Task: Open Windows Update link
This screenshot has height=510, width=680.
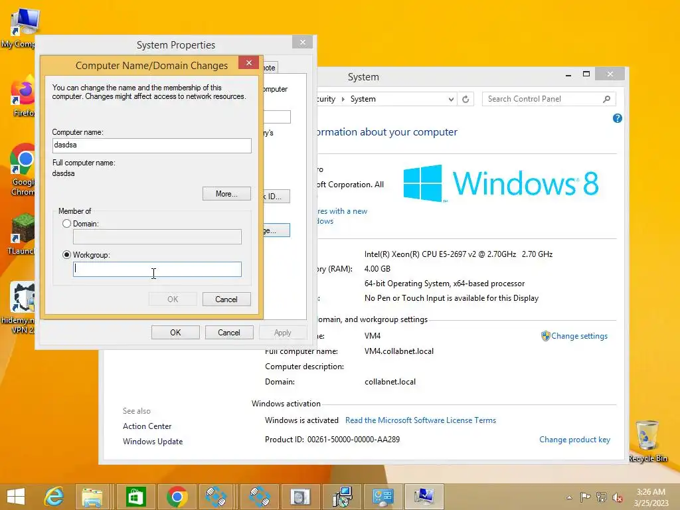Action: (153, 442)
